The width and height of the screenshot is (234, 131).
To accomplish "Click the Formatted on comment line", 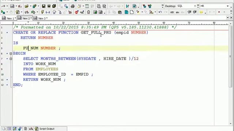I will pos(95,27).
